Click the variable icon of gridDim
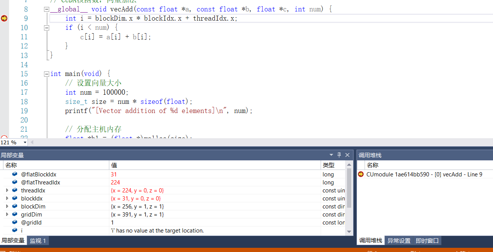493x252 pixels. tap(15, 214)
